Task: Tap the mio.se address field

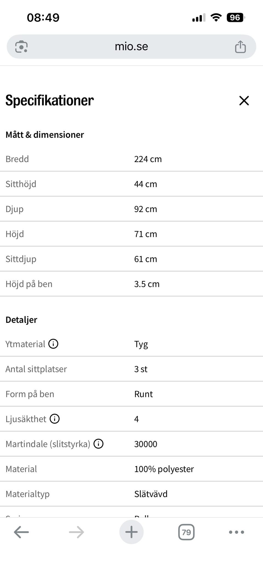Action: (x=131, y=47)
